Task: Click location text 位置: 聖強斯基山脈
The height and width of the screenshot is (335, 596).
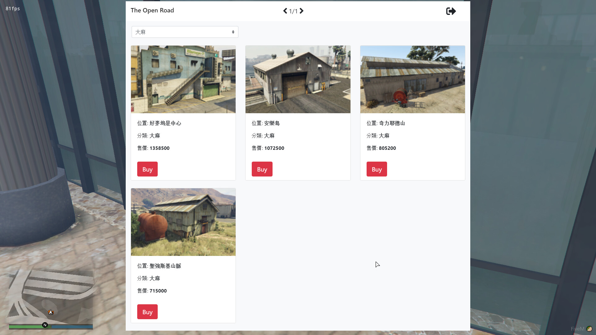Action: pyautogui.click(x=159, y=266)
